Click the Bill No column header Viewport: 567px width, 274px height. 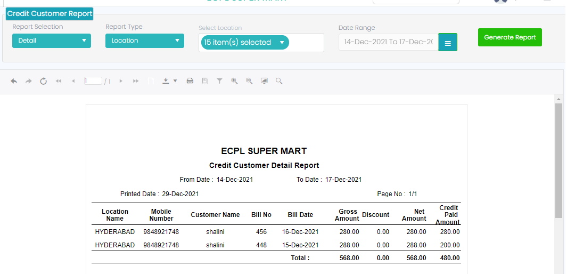pyautogui.click(x=261, y=215)
